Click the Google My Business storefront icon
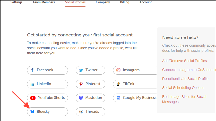The width and height of the screenshot is (216, 121). [x=118, y=98]
